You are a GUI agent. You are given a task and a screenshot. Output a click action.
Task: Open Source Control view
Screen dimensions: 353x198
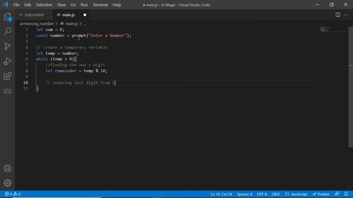pyautogui.click(x=7, y=46)
